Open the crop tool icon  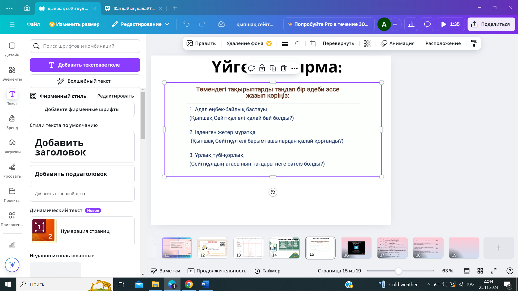pos(313,43)
